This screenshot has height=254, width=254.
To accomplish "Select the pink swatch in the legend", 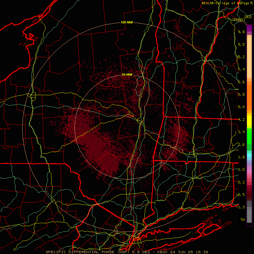I will 249,171.
